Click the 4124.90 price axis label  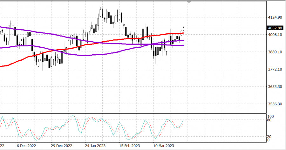pos(275,17)
